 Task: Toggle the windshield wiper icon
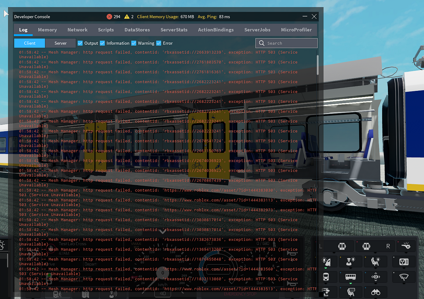404,277
